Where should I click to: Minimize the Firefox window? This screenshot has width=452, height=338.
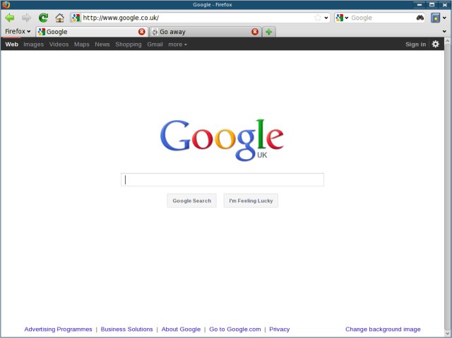point(420,5)
